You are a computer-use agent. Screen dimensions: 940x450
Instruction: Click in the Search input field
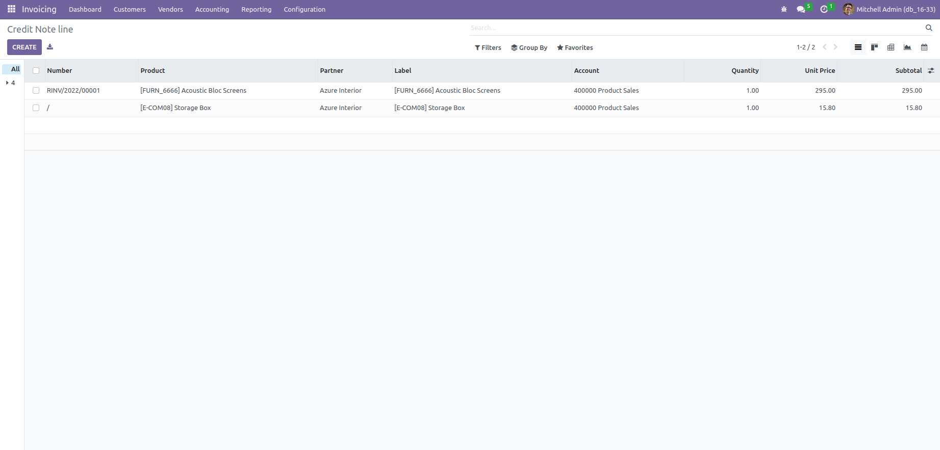coord(696,28)
